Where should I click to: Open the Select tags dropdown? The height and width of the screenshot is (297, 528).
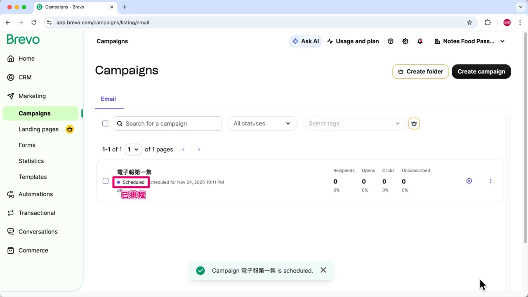coord(354,123)
